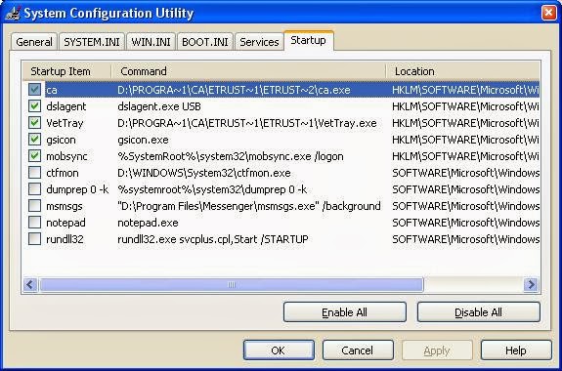Uncheck the VetTray startup item checkbox
562x371 pixels.
point(34,123)
